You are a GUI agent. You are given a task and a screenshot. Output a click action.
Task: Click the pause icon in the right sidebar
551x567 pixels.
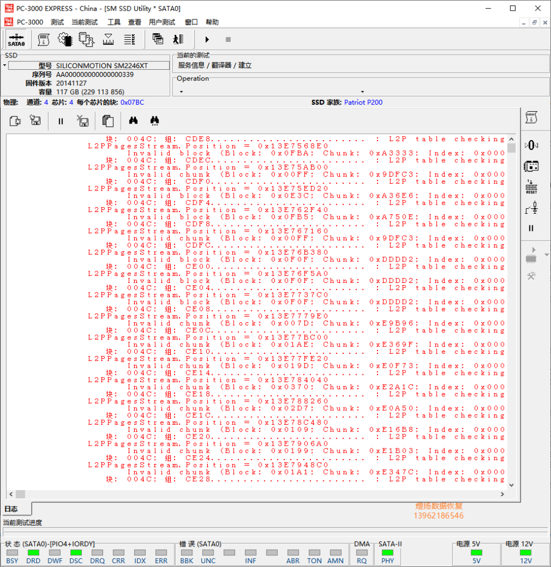[x=531, y=228]
